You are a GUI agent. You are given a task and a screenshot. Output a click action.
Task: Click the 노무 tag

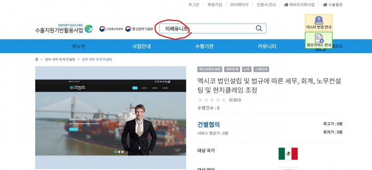pos(247,69)
